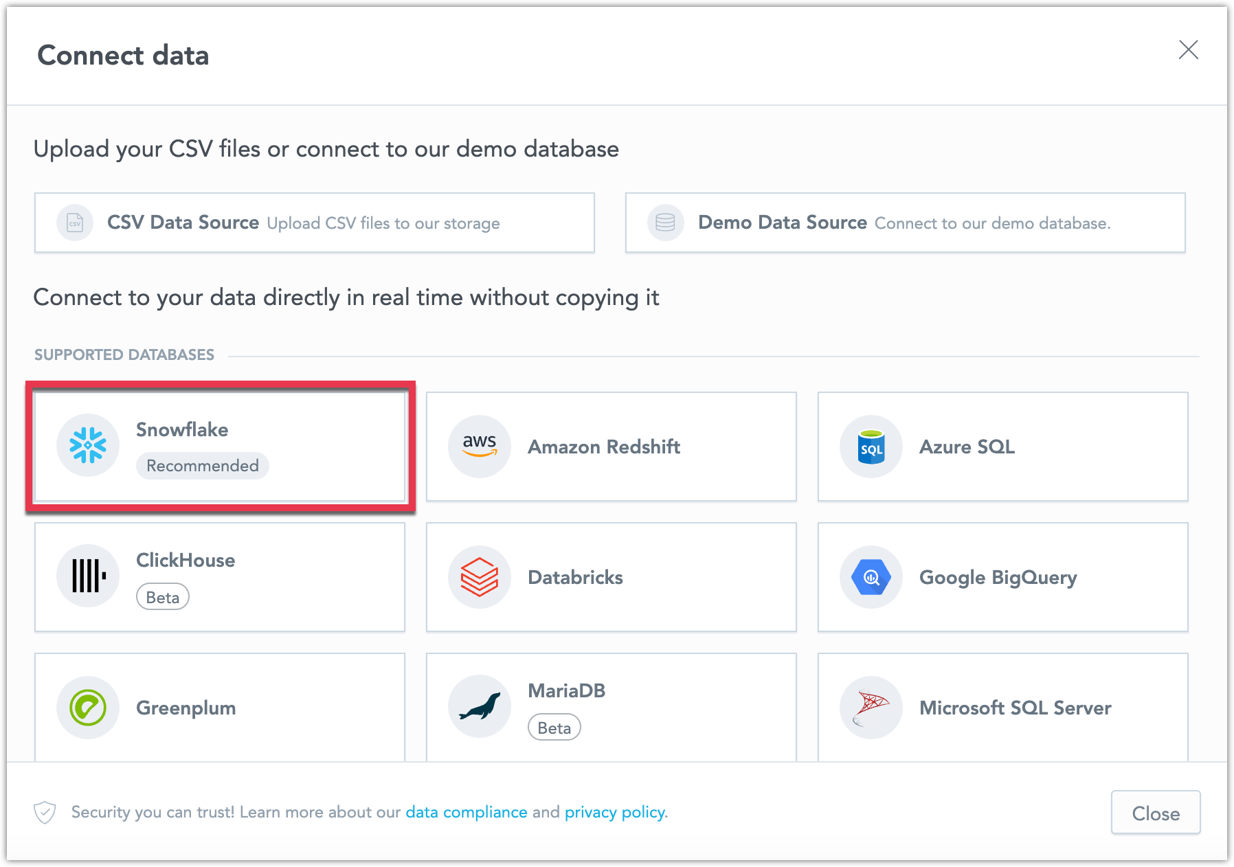Select the Databricks stacked logo icon
The image size is (1234, 867).
479,576
